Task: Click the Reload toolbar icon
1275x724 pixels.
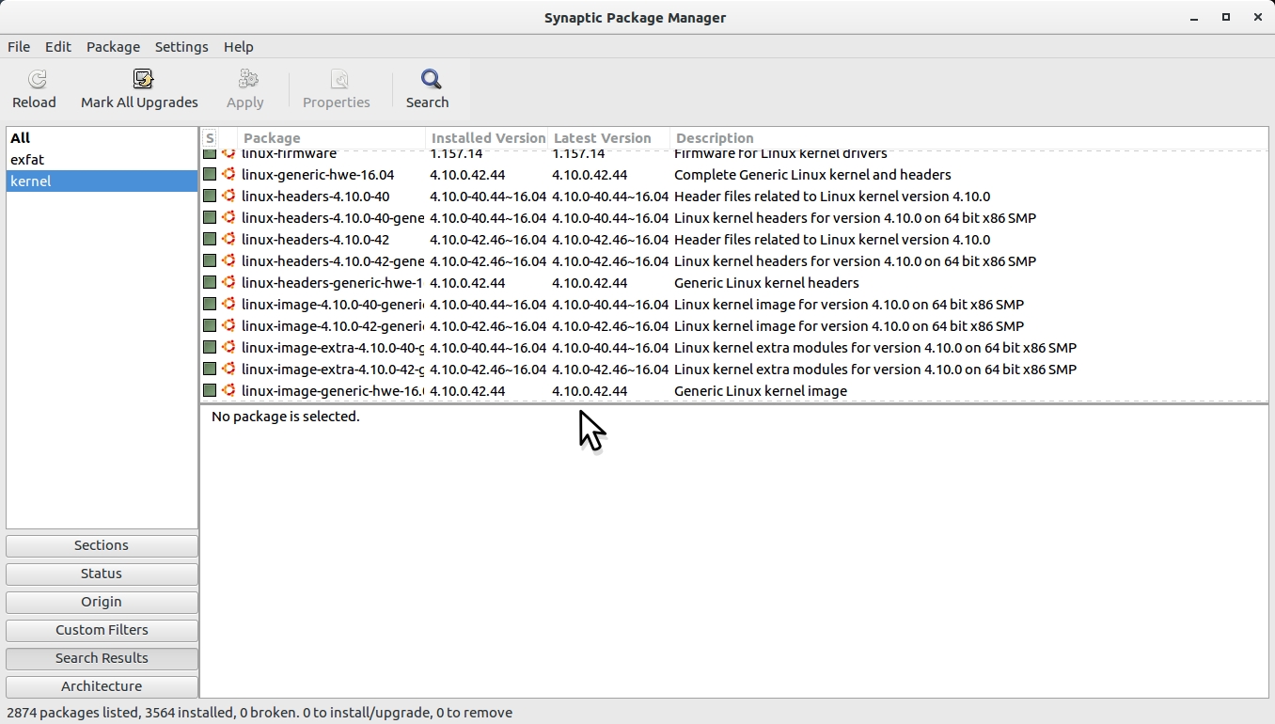Action: pos(35,80)
